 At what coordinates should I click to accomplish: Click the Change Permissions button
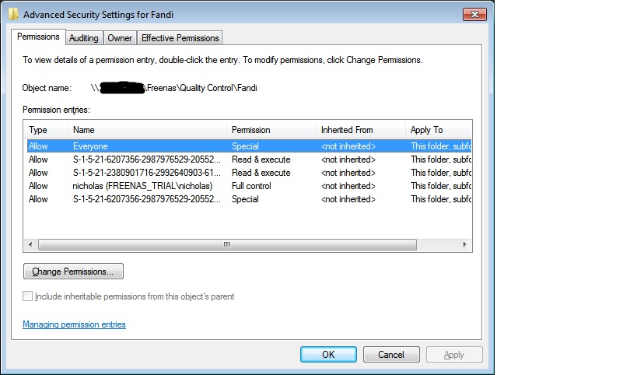pos(74,272)
